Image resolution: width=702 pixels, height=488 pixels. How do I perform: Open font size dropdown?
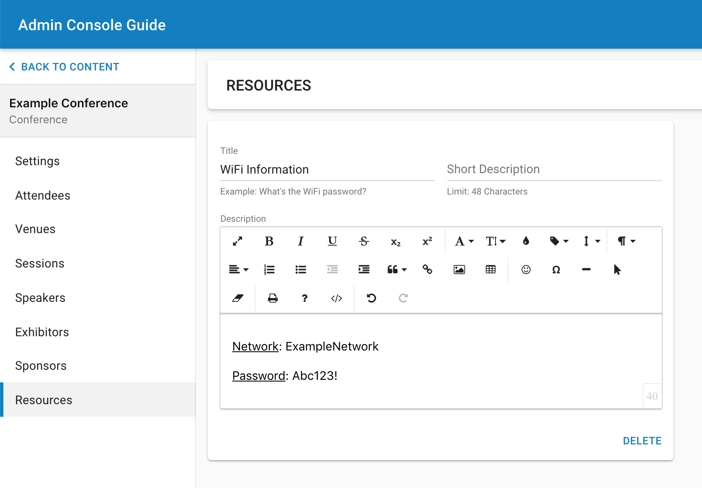click(496, 241)
